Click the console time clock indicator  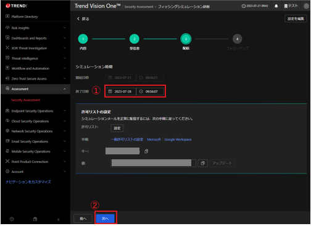point(255,6)
